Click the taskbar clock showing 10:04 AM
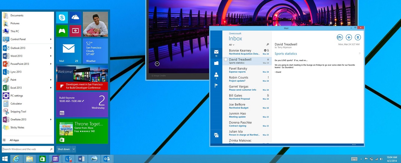The height and width of the screenshot is (163, 401). coord(392,159)
